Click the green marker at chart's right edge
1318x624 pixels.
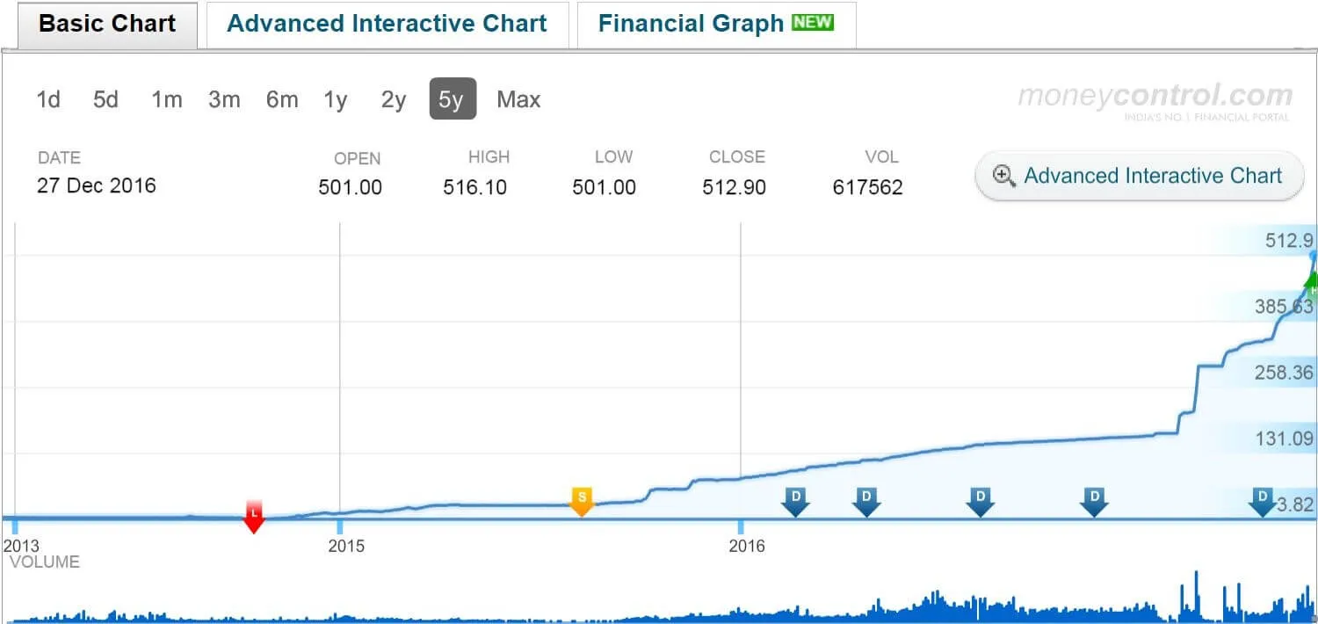pos(1312,283)
